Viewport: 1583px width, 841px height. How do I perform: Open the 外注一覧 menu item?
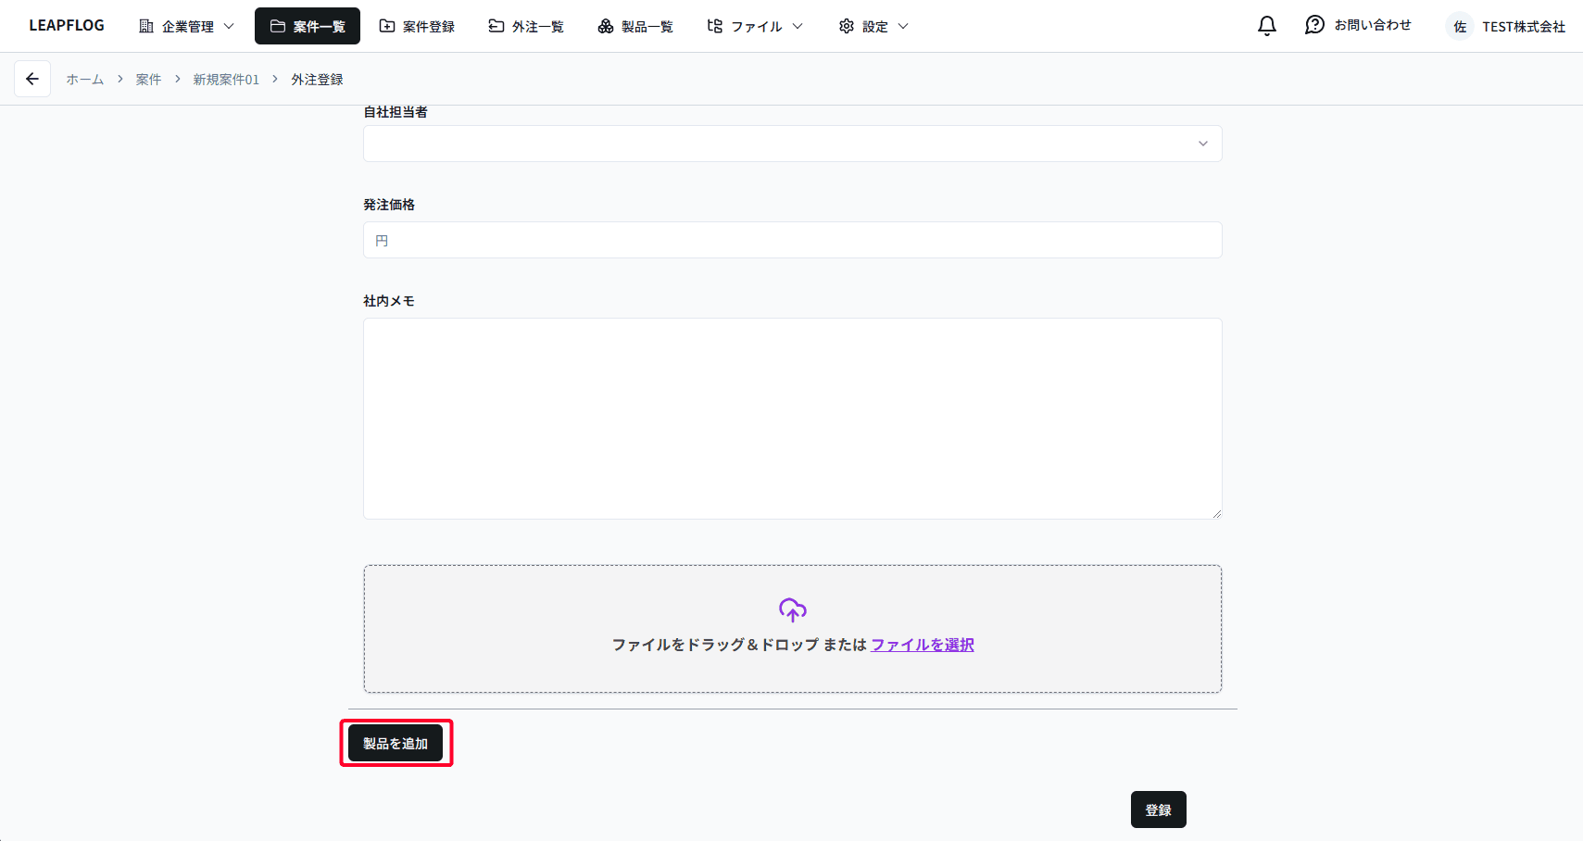pyautogui.click(x=526, y=26)
